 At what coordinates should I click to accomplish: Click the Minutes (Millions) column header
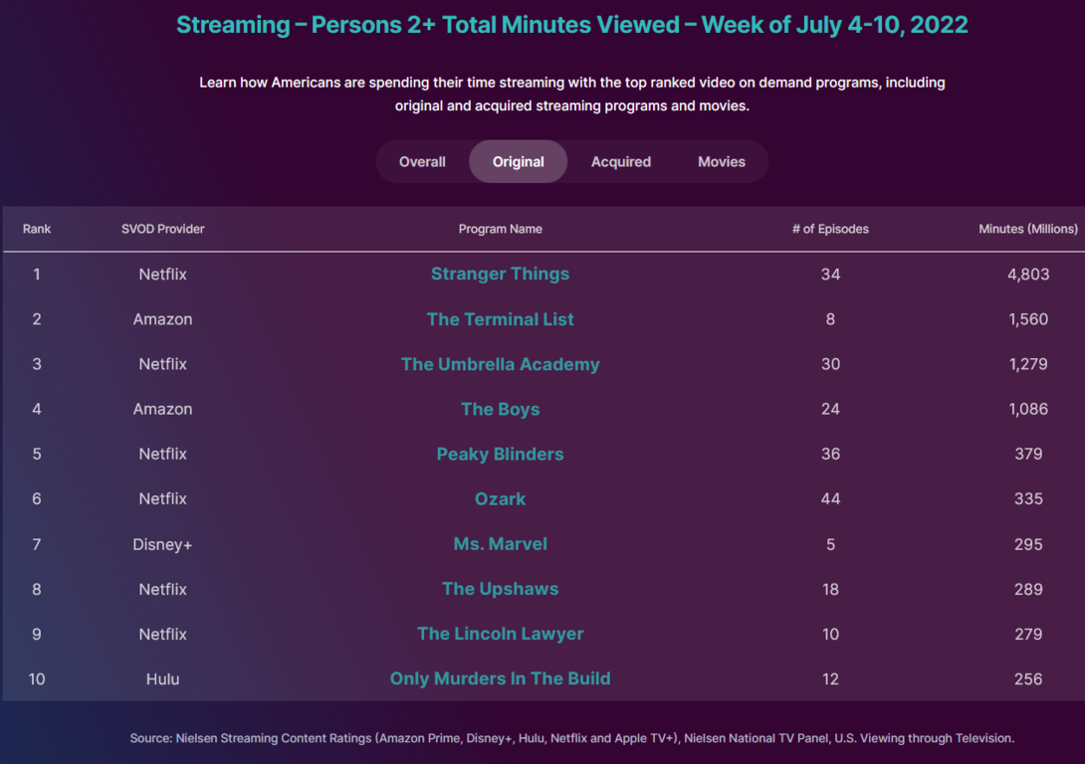(x=1027, y=229)
